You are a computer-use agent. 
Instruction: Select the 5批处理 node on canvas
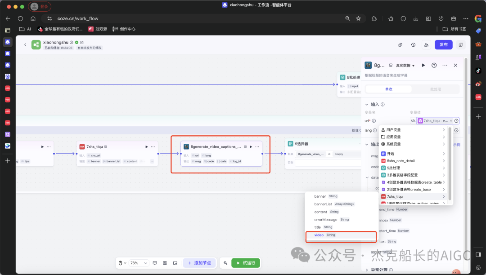click(349, 84)
